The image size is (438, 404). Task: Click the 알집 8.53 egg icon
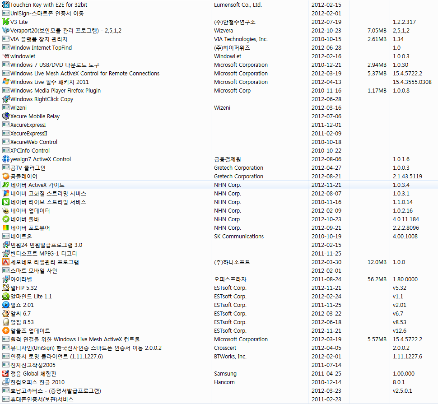pos(5,322)
